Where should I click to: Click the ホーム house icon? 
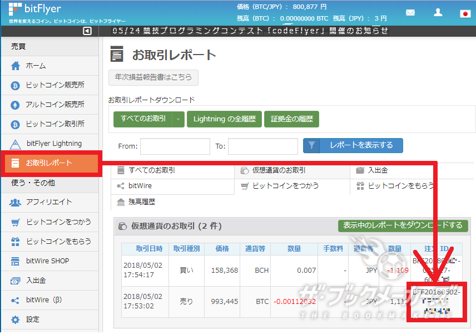click(x=15, y=66)
